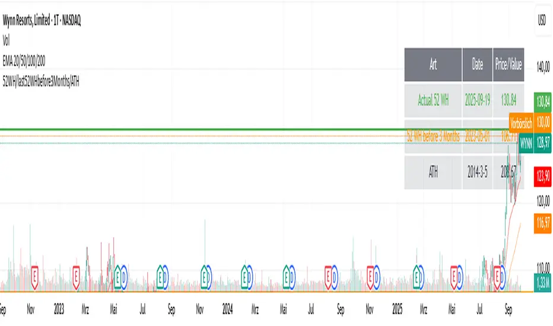Click the teal 128,97 last price label
Viewport: 553px width, 326px height.
click(542, 143)
